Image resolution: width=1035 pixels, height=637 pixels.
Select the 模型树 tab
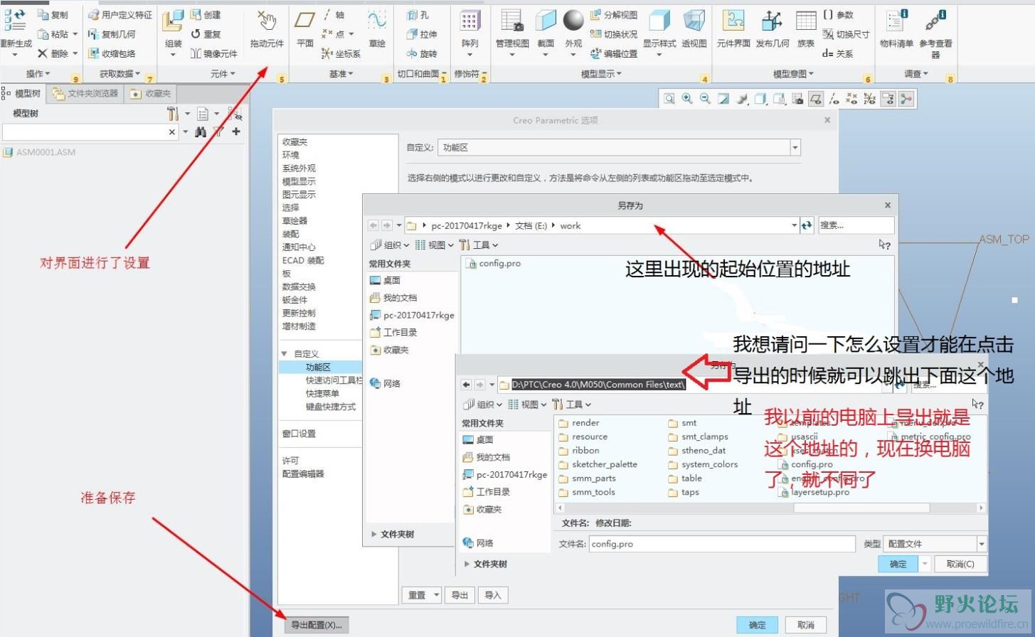click(23, 93)
